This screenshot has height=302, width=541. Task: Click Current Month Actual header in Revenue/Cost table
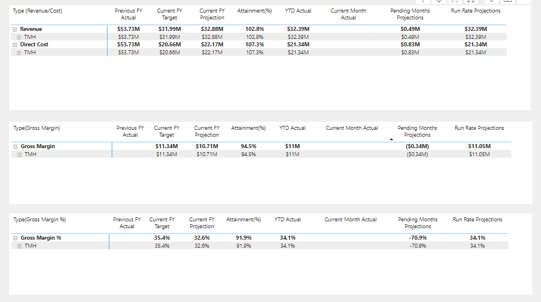click(348, 14)
